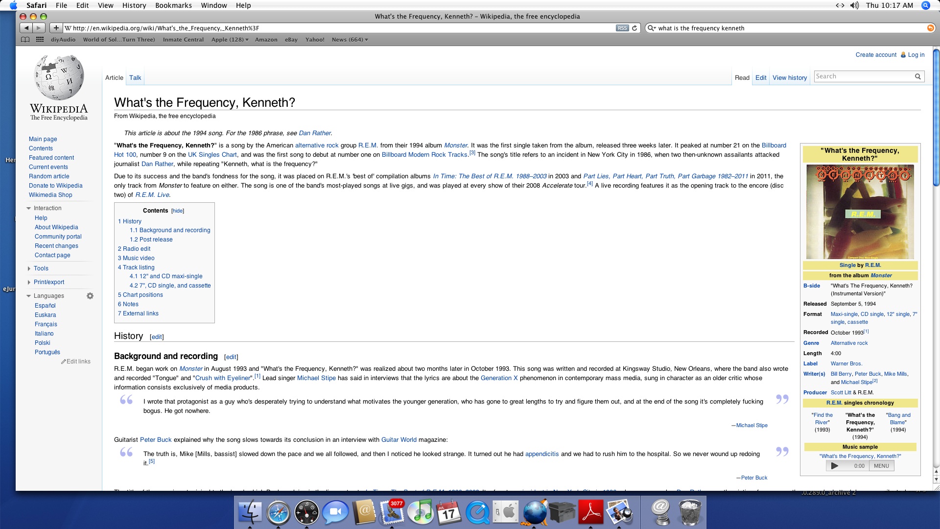Open Safari compass icon in Dock
The width and height of the screenshot is (940, 529).
click(278, 512)
